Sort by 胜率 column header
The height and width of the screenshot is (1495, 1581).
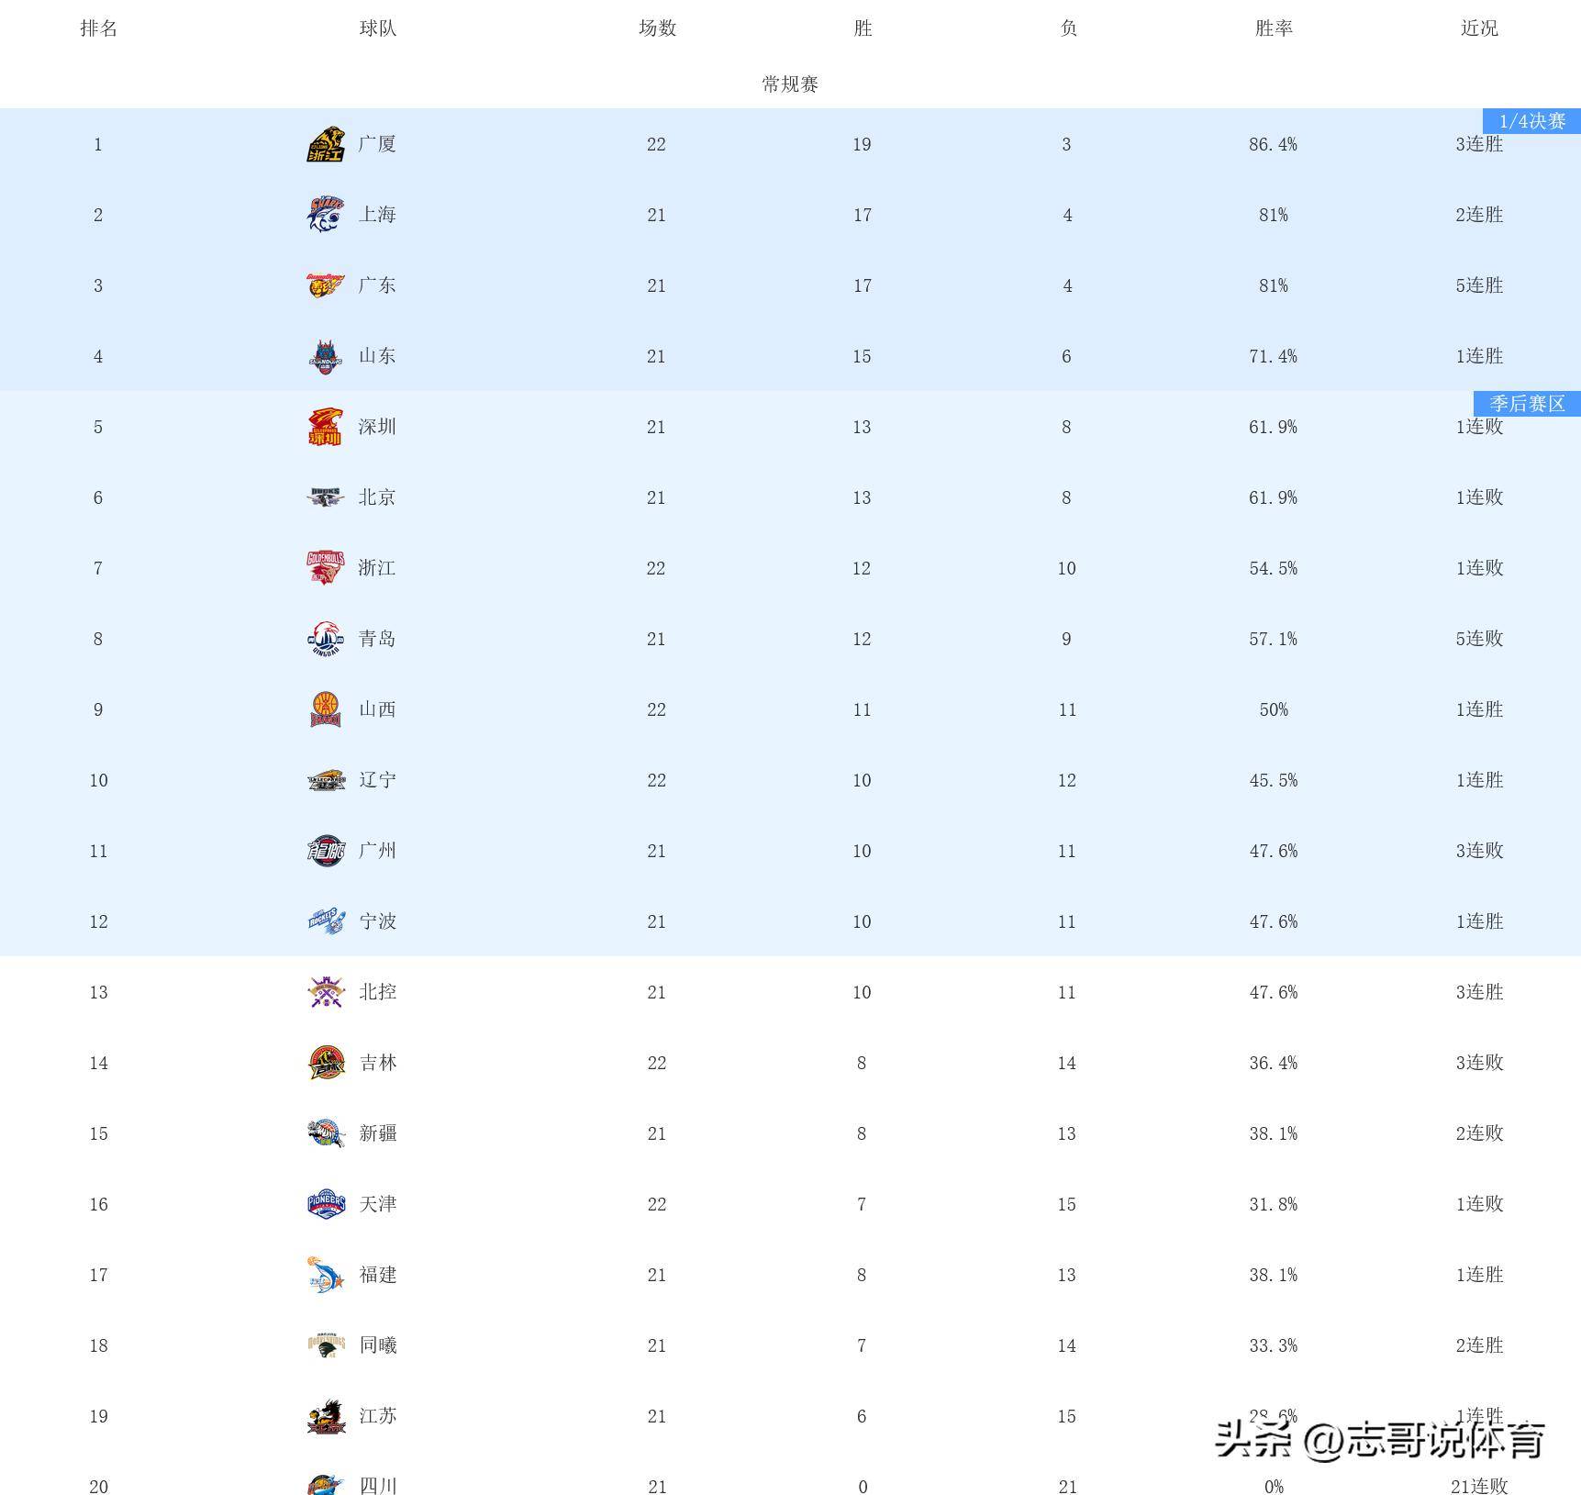pyautogui.click(x=1273, y=28)
